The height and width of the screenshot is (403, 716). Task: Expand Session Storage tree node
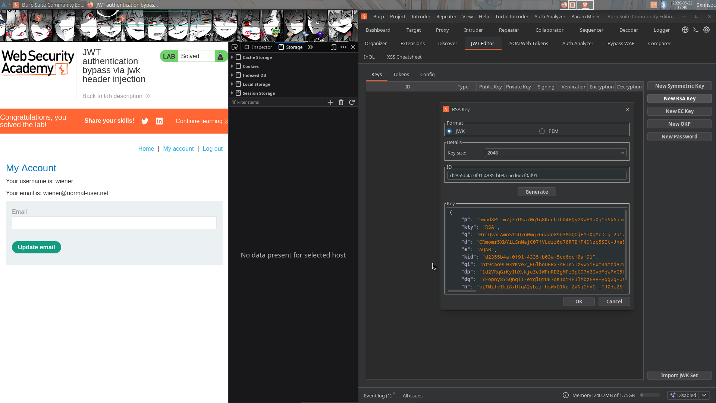click(232, 93)
